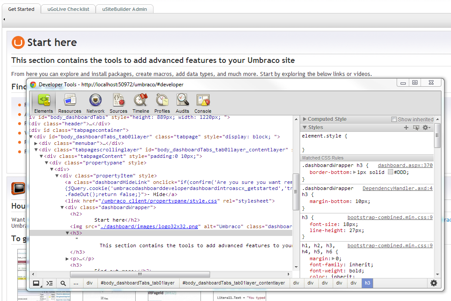The image size is (451, 301).
Task: Show the Timeline panel
Action: point(140,104)
